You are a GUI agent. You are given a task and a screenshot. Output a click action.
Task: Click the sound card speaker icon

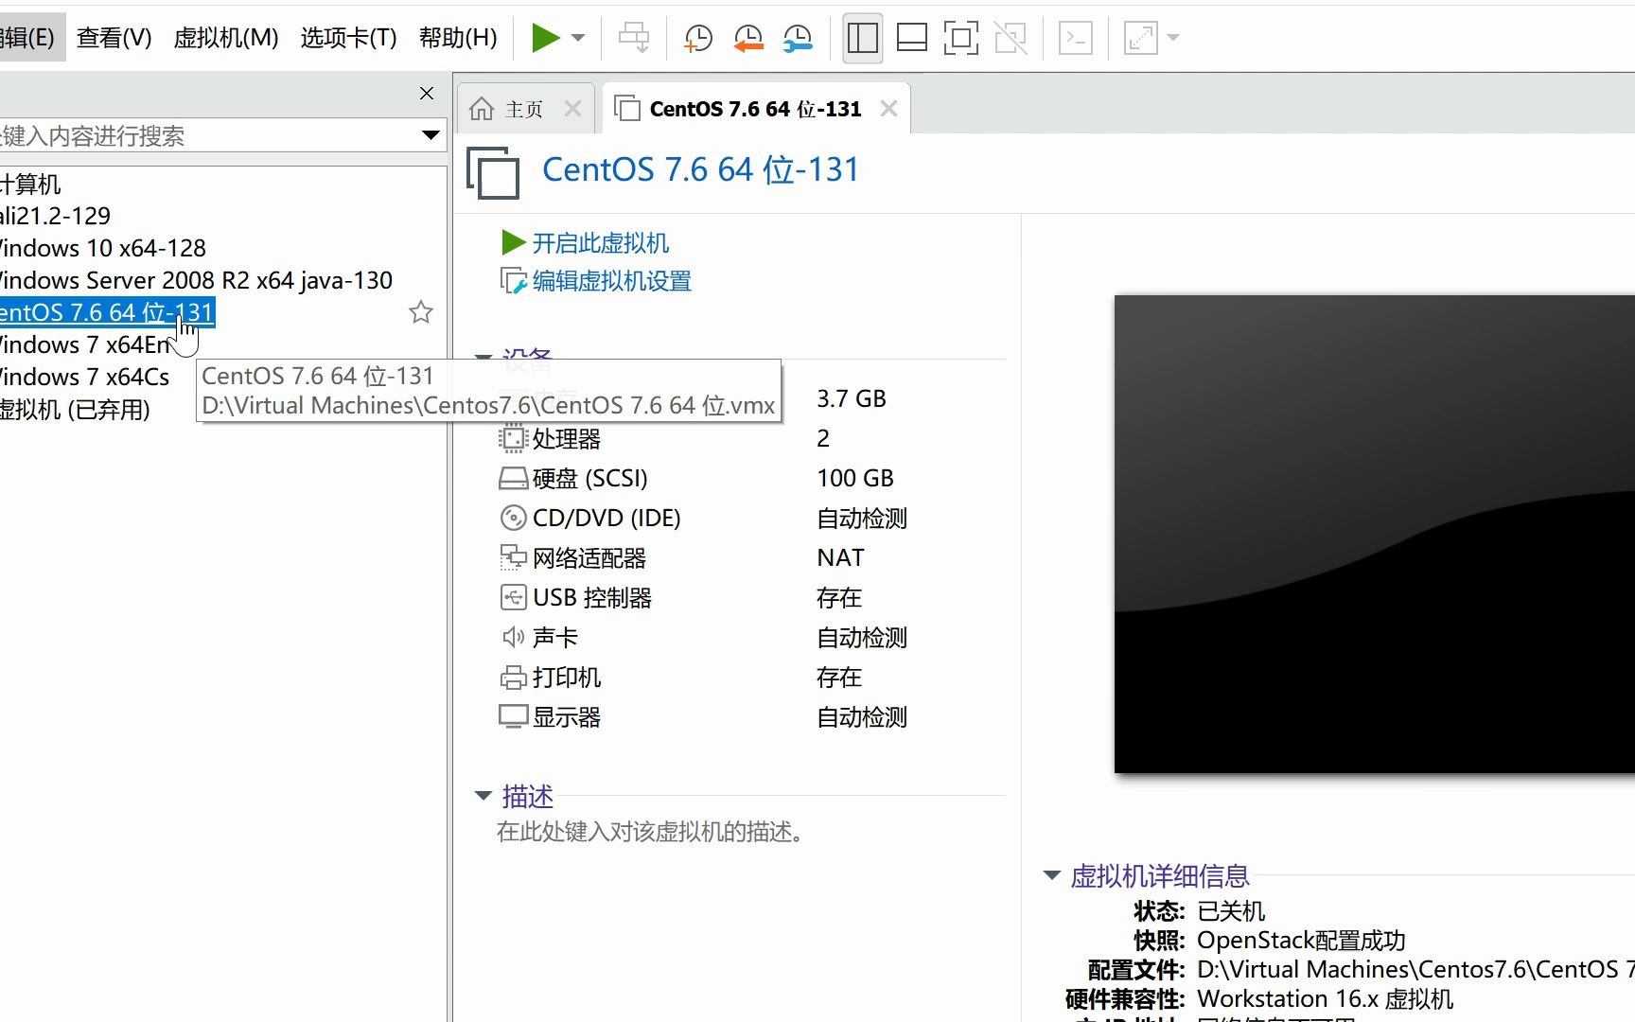513,638
